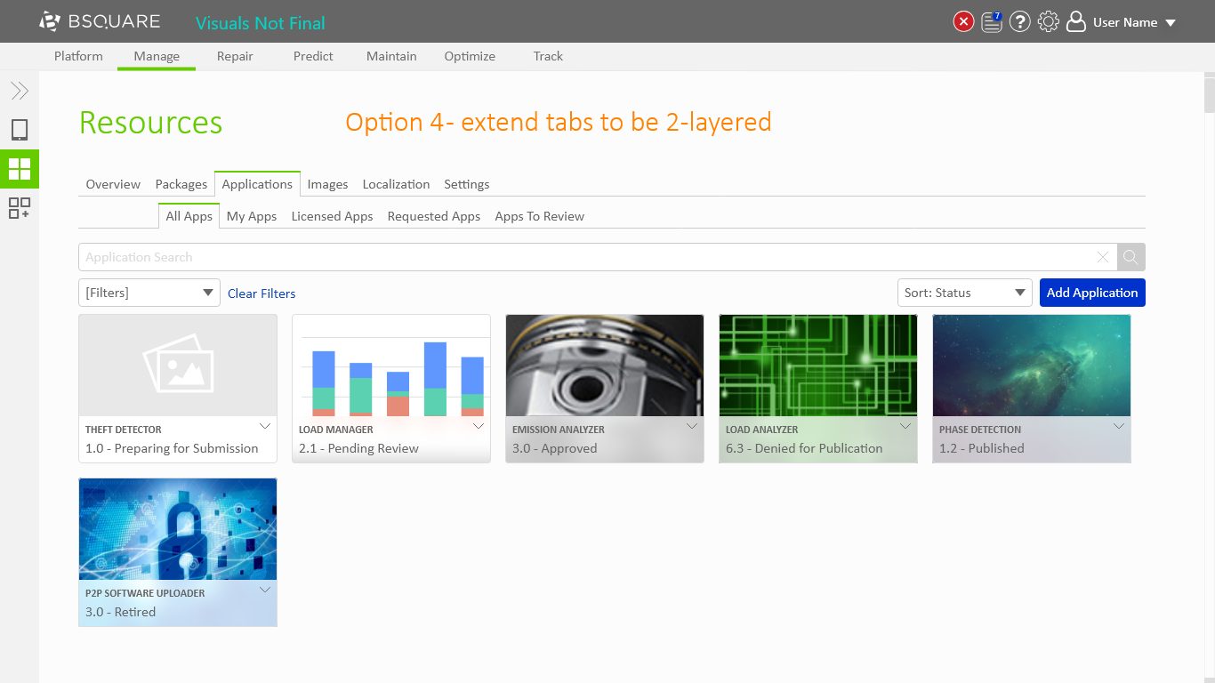Open the Emission Analyzer thumbnail
Screen dimensions: 1215x683
tap(605, 366)
